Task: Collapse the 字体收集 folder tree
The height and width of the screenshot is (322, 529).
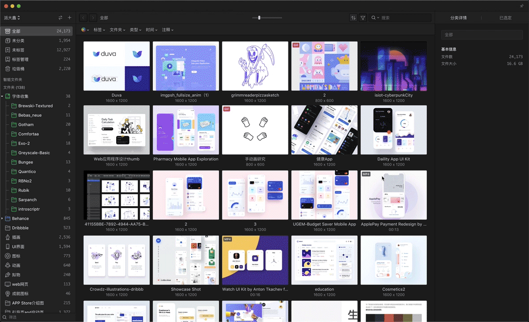Action: point(2,96)
